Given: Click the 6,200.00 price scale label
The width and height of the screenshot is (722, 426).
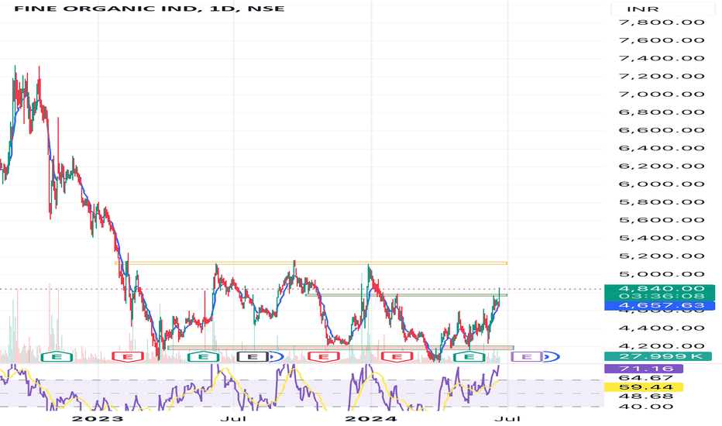Looking at the screenshot, I should 662,166.
